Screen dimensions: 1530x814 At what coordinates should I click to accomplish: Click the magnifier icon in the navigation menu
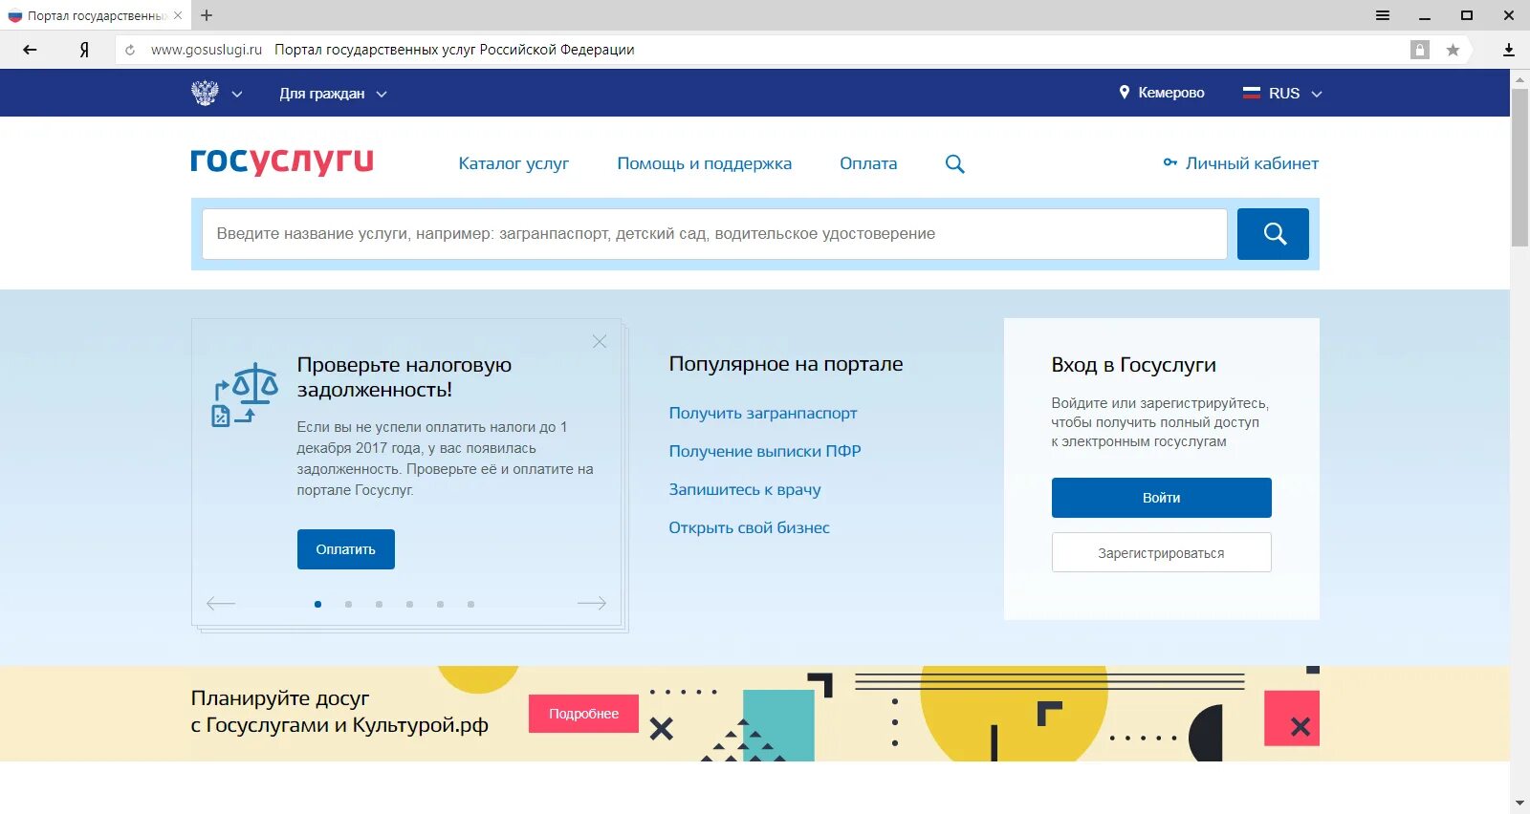[x=954, y=163]
